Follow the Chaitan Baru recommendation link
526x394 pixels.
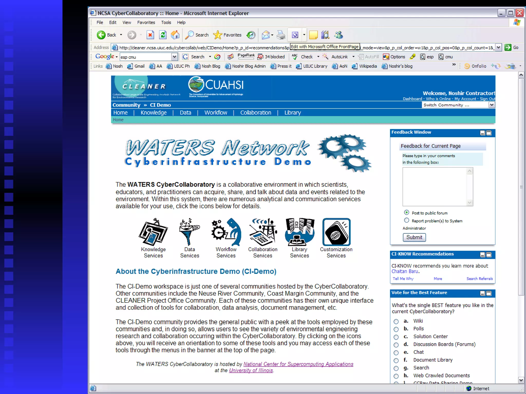405,271
